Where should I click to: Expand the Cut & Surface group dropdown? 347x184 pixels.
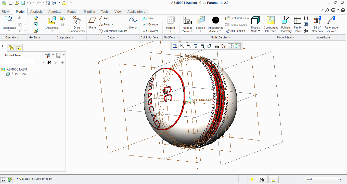click(x=151, y=37)
